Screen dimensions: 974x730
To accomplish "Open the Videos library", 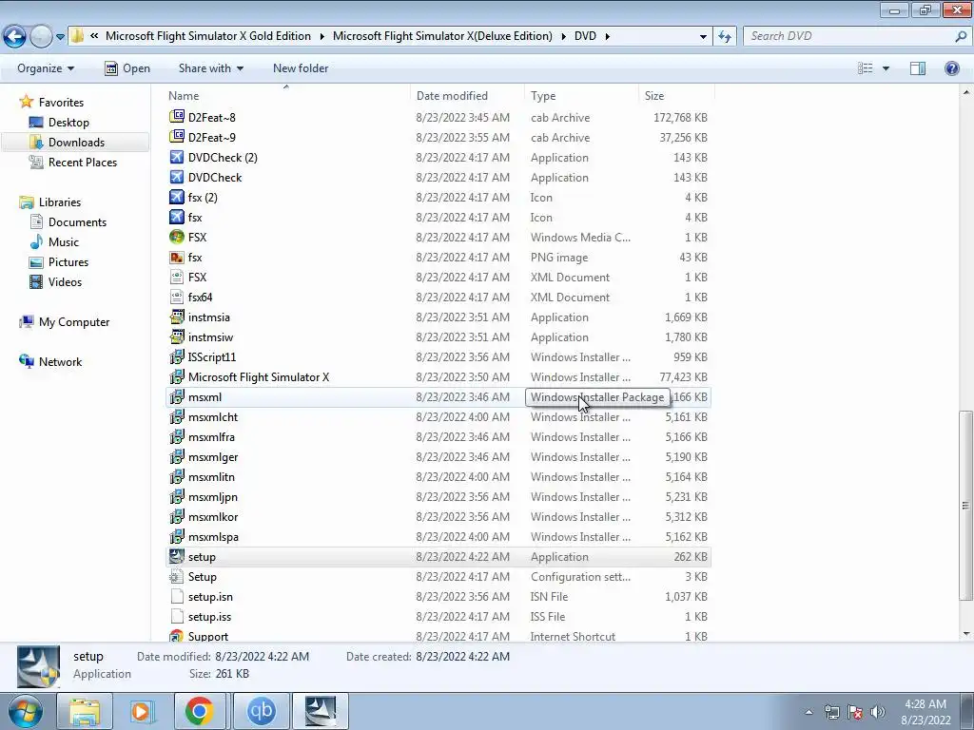I will click(65, 281).
